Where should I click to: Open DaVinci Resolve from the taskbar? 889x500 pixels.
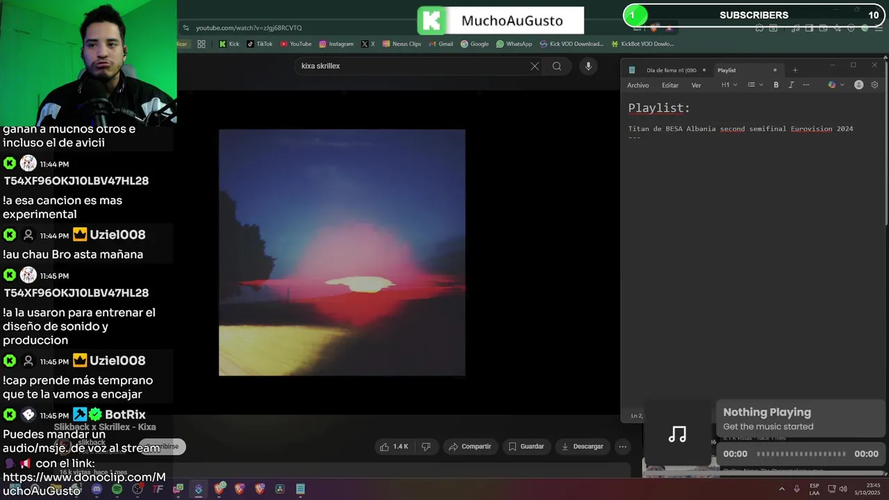tap(280, 490)
